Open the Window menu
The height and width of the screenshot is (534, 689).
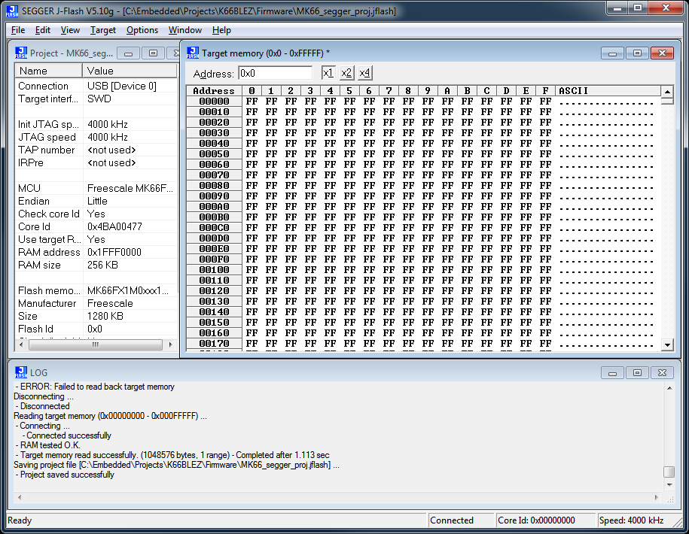click(x=185, y=30)
